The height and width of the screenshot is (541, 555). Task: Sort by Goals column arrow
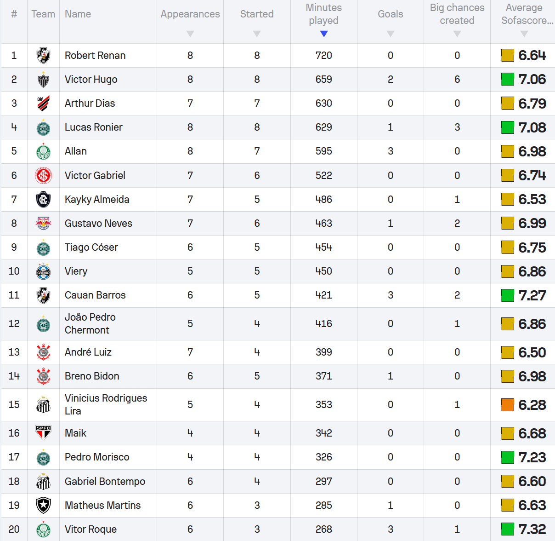coord(391,34)
